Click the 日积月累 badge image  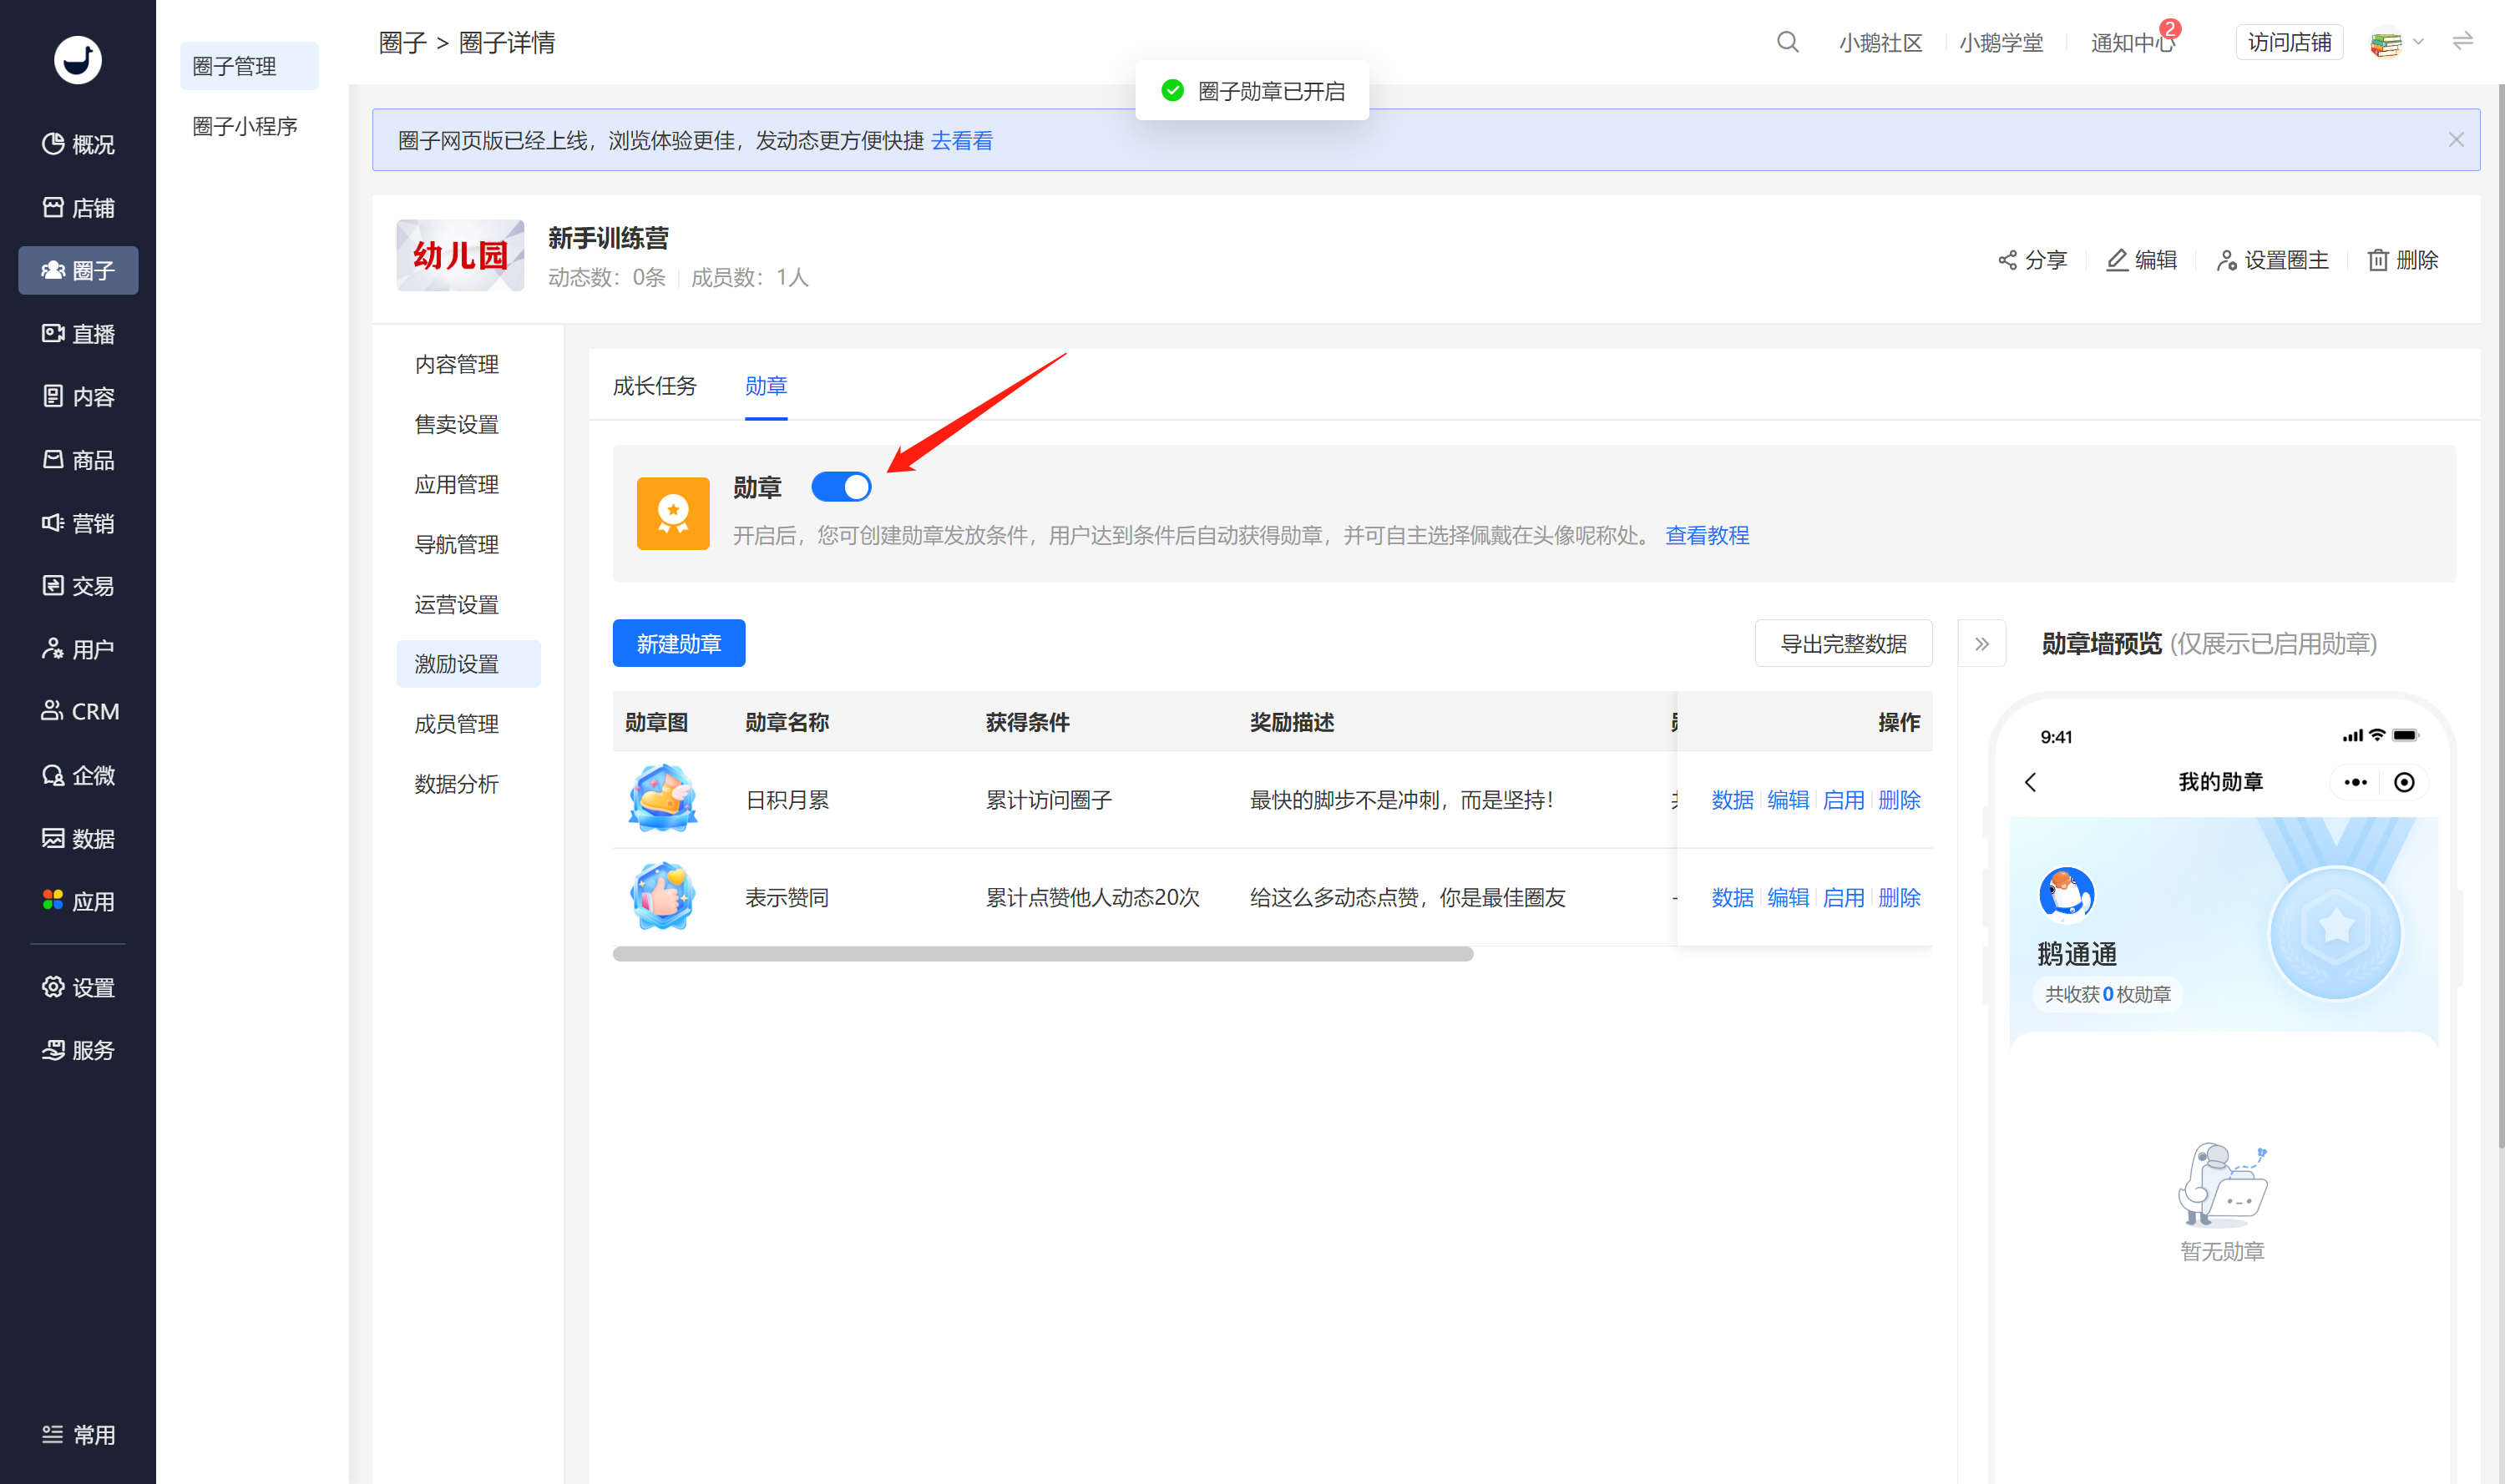pos(662,799)
